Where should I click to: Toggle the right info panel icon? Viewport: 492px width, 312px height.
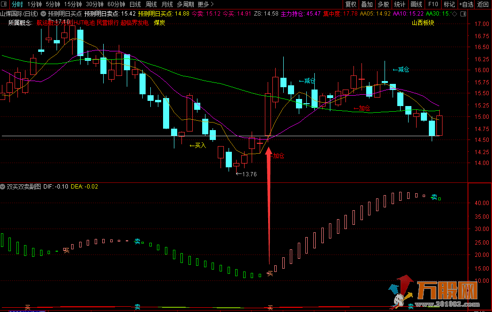[463, 14]
